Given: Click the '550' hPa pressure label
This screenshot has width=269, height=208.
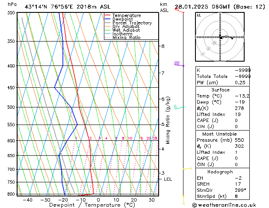Looking at the screenshot, I should (x=12, y=125).
